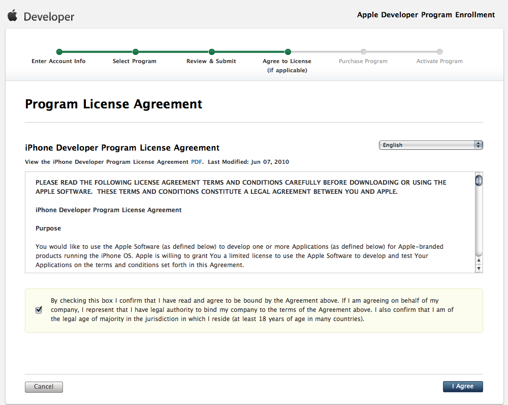Viewport: 508px width, 405px height.
Task: Select the Select Program step label
Action: [x=135, y=61]
